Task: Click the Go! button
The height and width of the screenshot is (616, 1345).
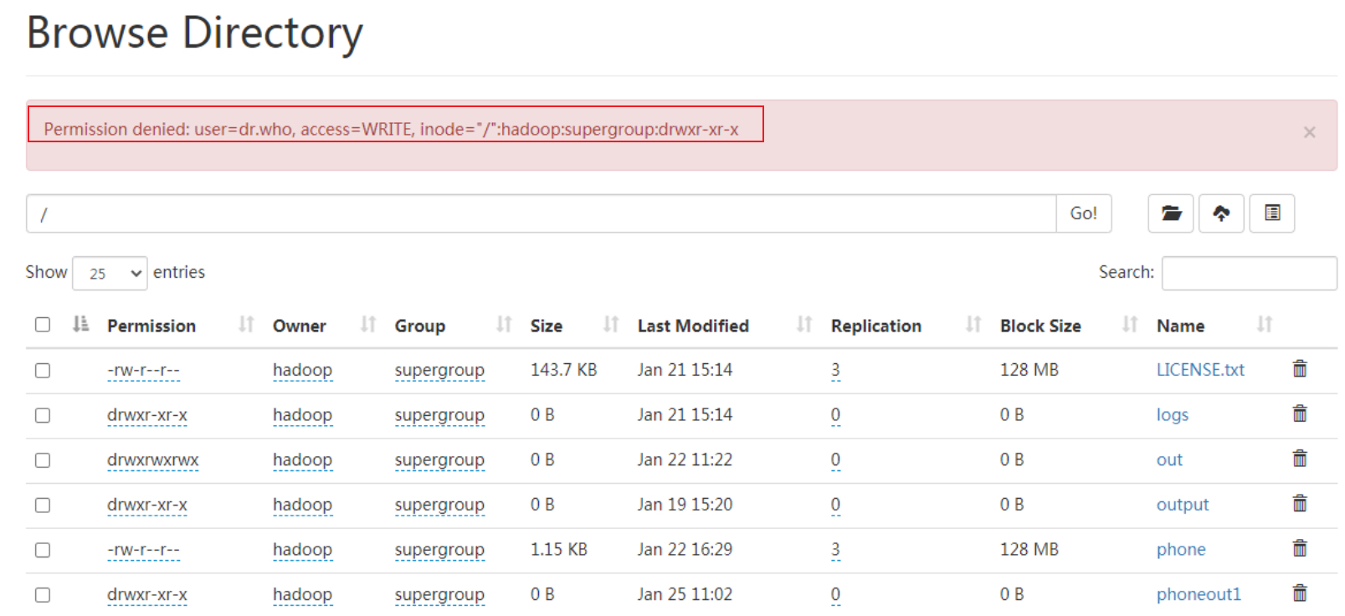Action: (1083, 213)
